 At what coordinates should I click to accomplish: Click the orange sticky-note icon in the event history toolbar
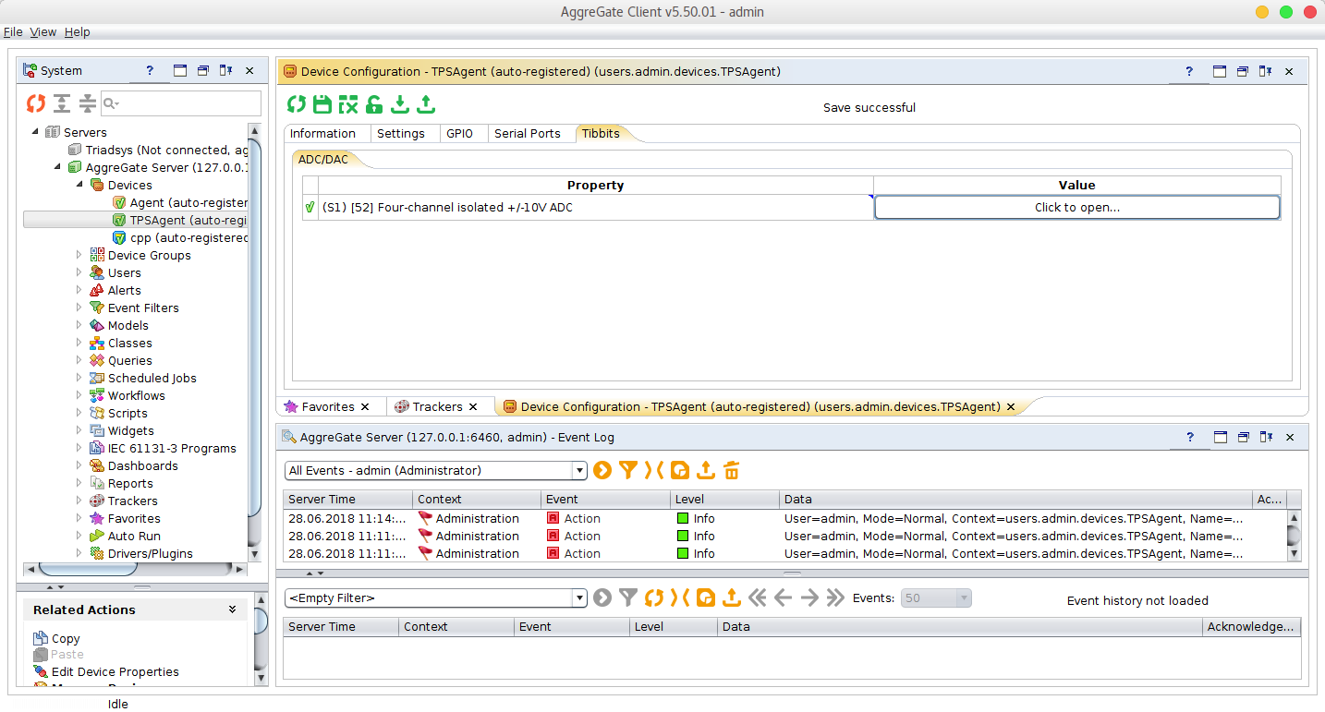tap(706, 597)
